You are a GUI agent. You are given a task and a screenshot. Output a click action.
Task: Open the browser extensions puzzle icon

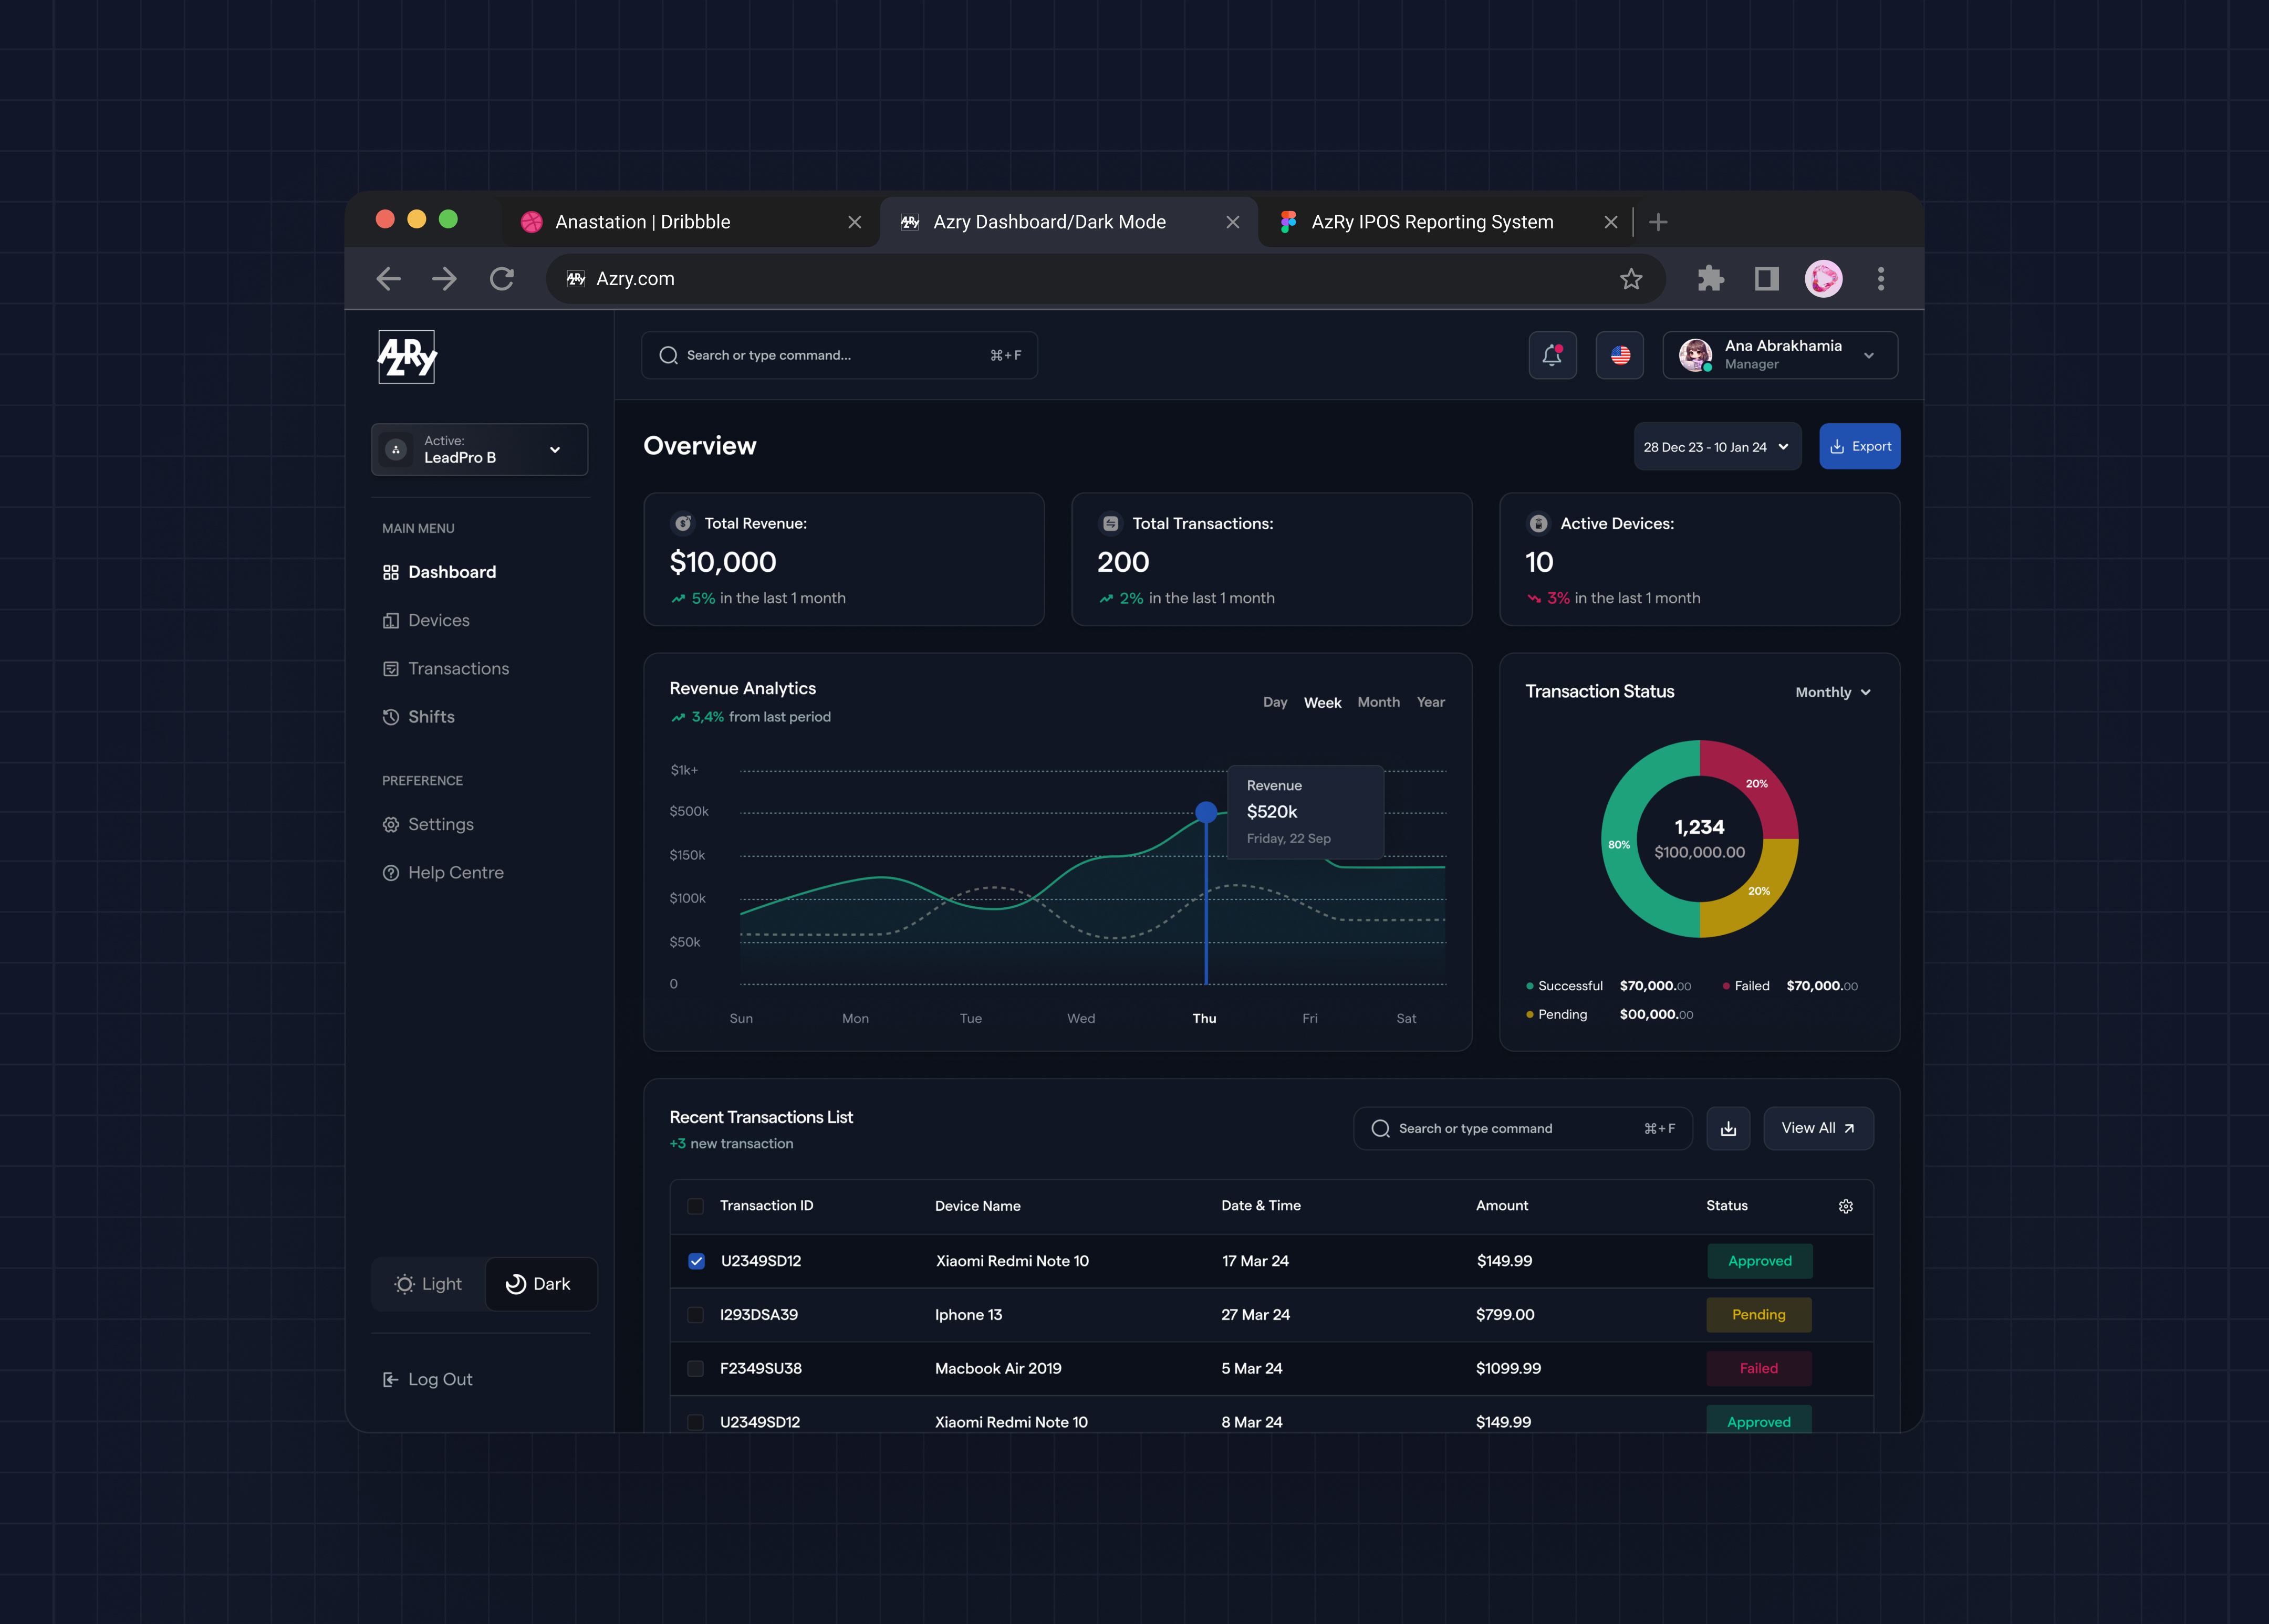click(1710, 279)
